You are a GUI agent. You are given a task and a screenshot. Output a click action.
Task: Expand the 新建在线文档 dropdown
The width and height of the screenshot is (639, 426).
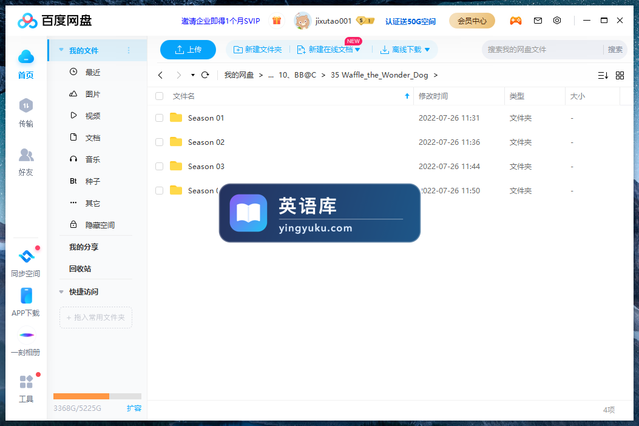[x=357, y=50]
